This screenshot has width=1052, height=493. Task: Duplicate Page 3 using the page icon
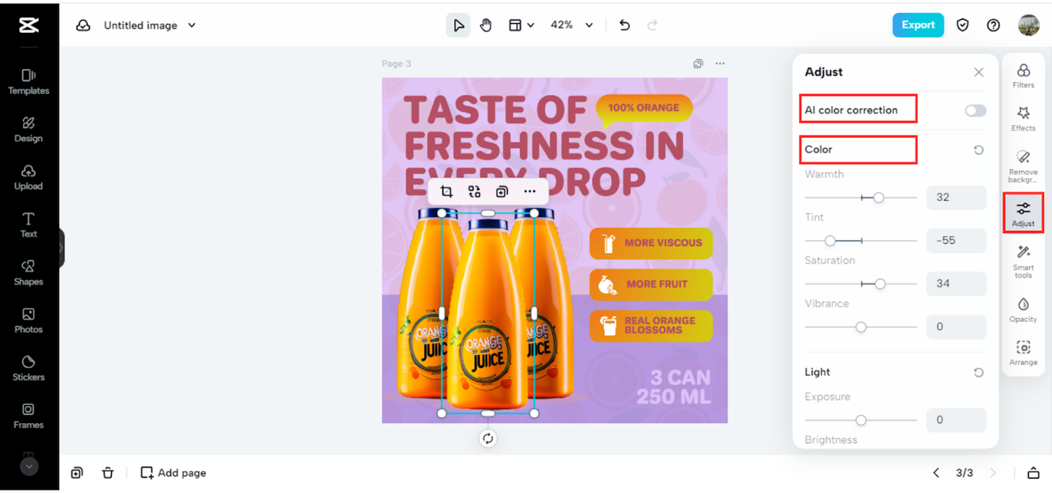tap(698, 63)
